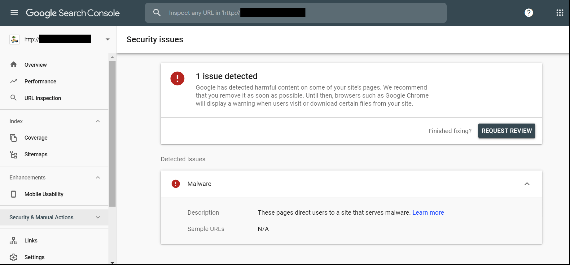Expand Security & Manual Actions chevron
The height and width of the screenshot is (265, 570).
pyautogui.click(x=98, y=217)
